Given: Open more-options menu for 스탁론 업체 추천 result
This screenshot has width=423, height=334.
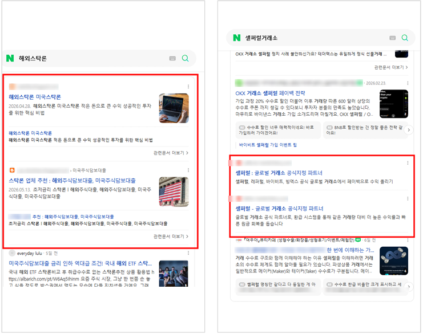Looking at the screenshot, I should (188, 170).
